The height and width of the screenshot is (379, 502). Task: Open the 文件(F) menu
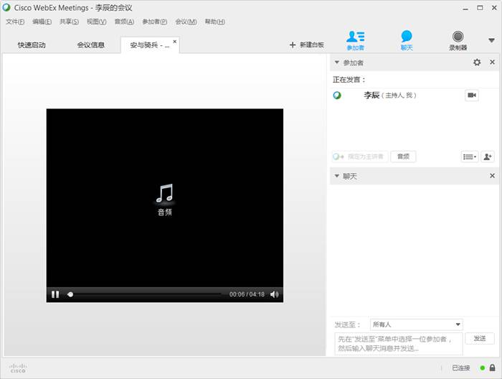[15, 22]
